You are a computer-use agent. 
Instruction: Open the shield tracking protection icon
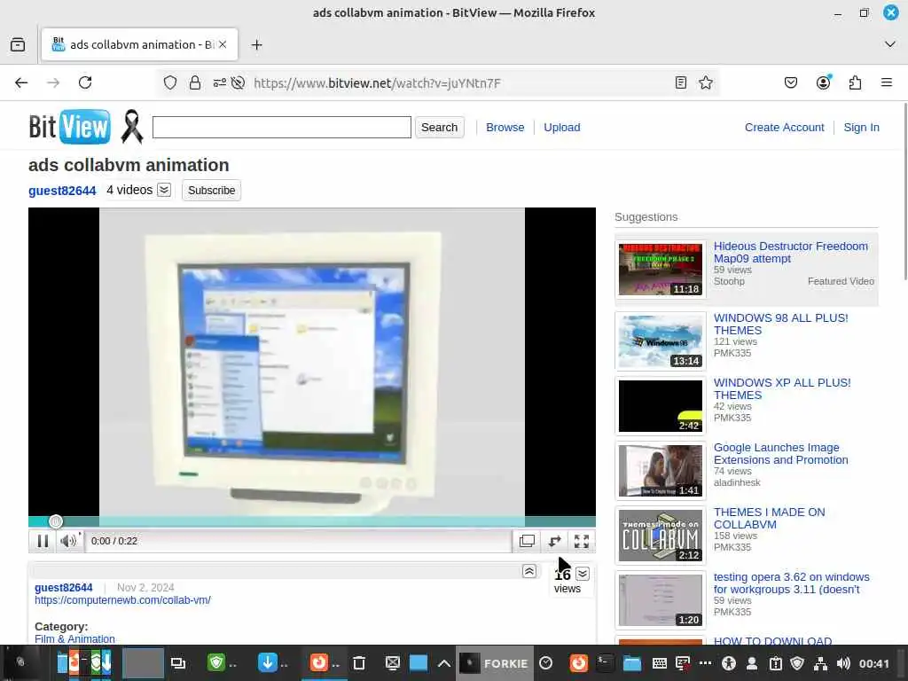(x=169, y=82)
